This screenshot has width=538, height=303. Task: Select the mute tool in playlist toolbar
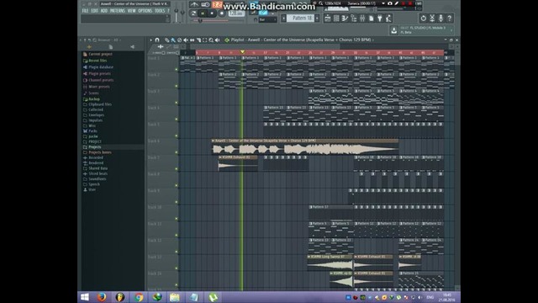[186, 40]
